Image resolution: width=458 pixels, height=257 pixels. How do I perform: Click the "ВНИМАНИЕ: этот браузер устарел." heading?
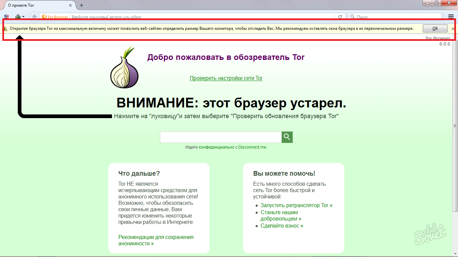pyautogui.click(x=231, y=103)
